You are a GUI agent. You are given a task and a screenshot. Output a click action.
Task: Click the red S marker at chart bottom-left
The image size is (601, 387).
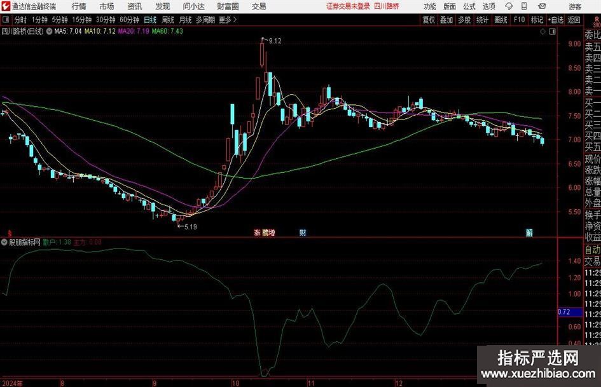10,233
